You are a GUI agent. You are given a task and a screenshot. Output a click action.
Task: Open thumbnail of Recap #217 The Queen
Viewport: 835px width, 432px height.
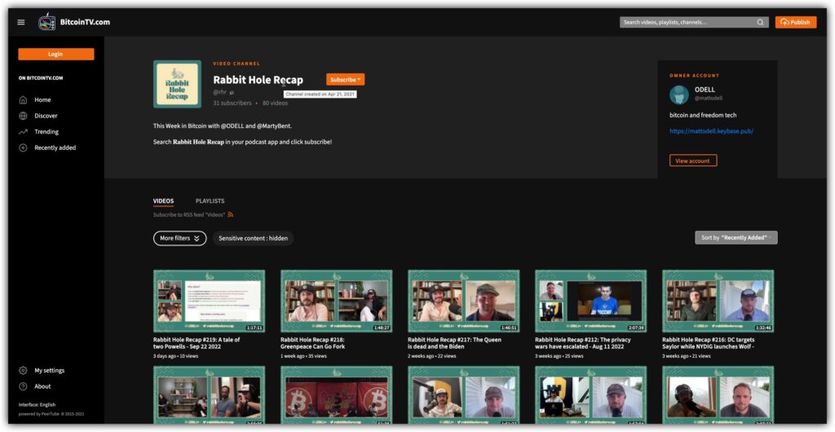(464, 301)
